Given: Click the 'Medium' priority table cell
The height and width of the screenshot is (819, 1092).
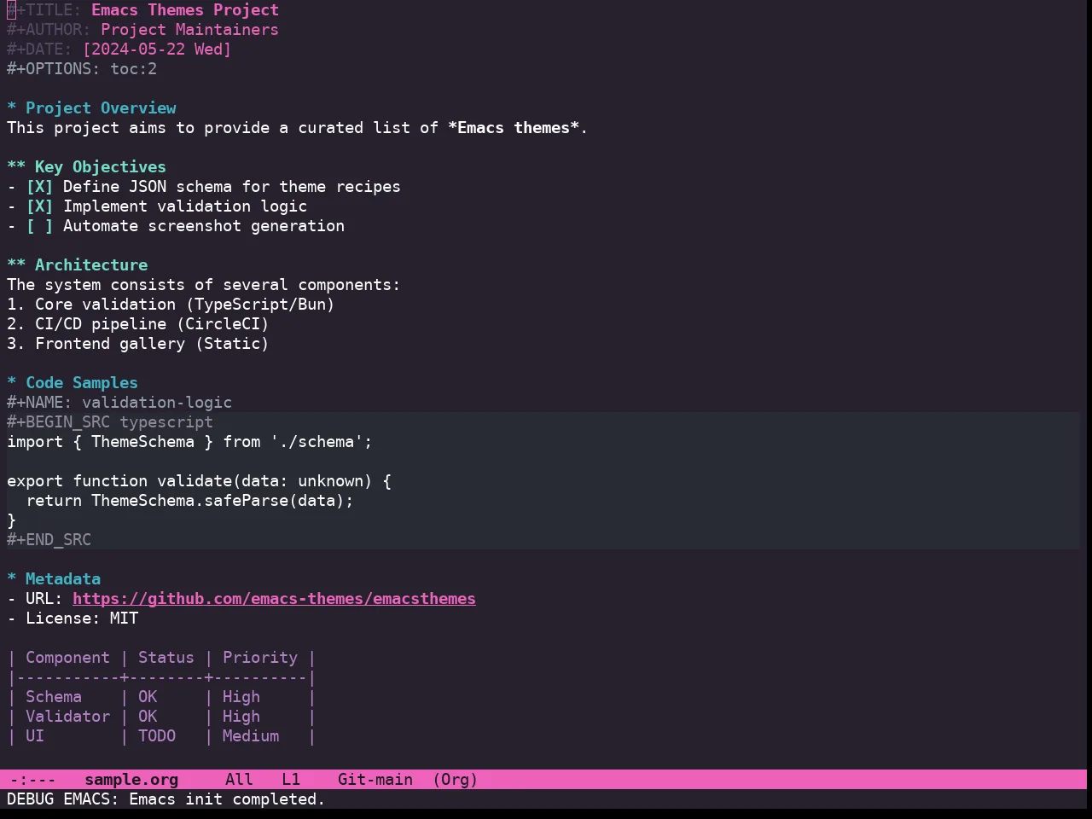Looking at the screenshot, I should pos(251,736).
